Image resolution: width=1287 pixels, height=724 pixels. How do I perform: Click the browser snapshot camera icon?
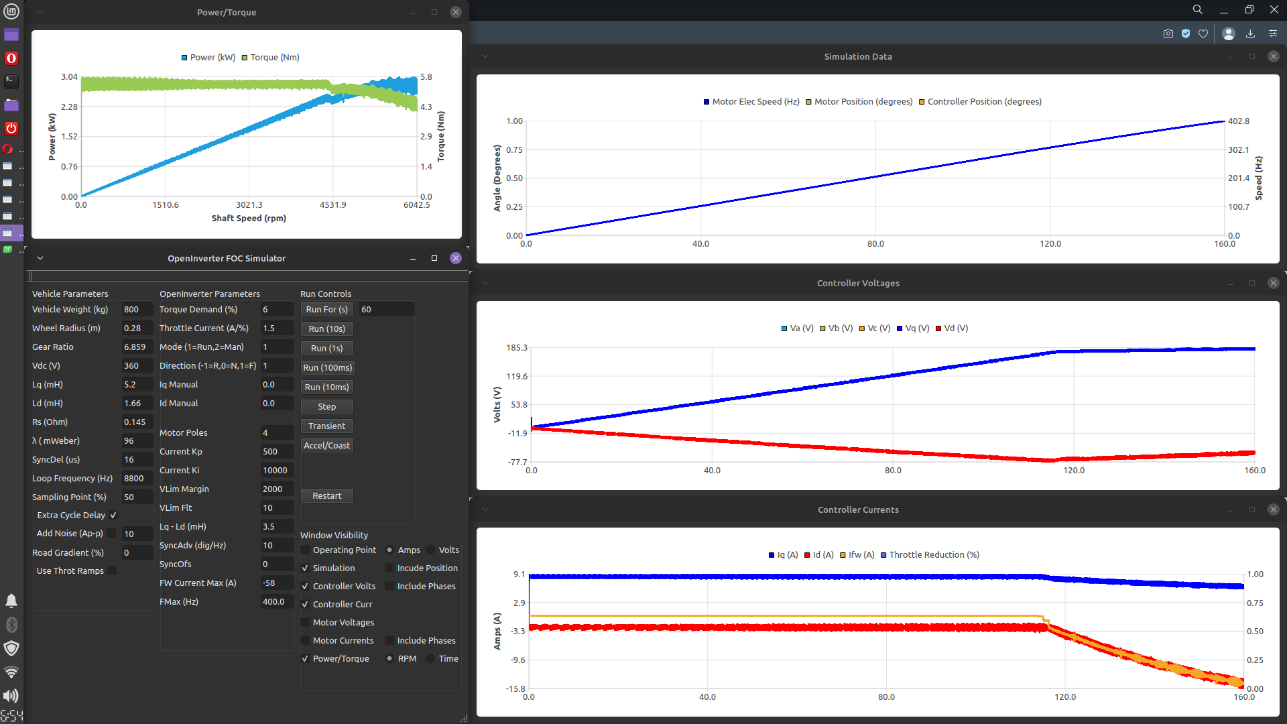coord(1168,34)
